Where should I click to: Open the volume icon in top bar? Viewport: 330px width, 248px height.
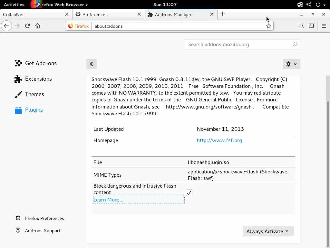pyautogui.click(x=309, y=5)
